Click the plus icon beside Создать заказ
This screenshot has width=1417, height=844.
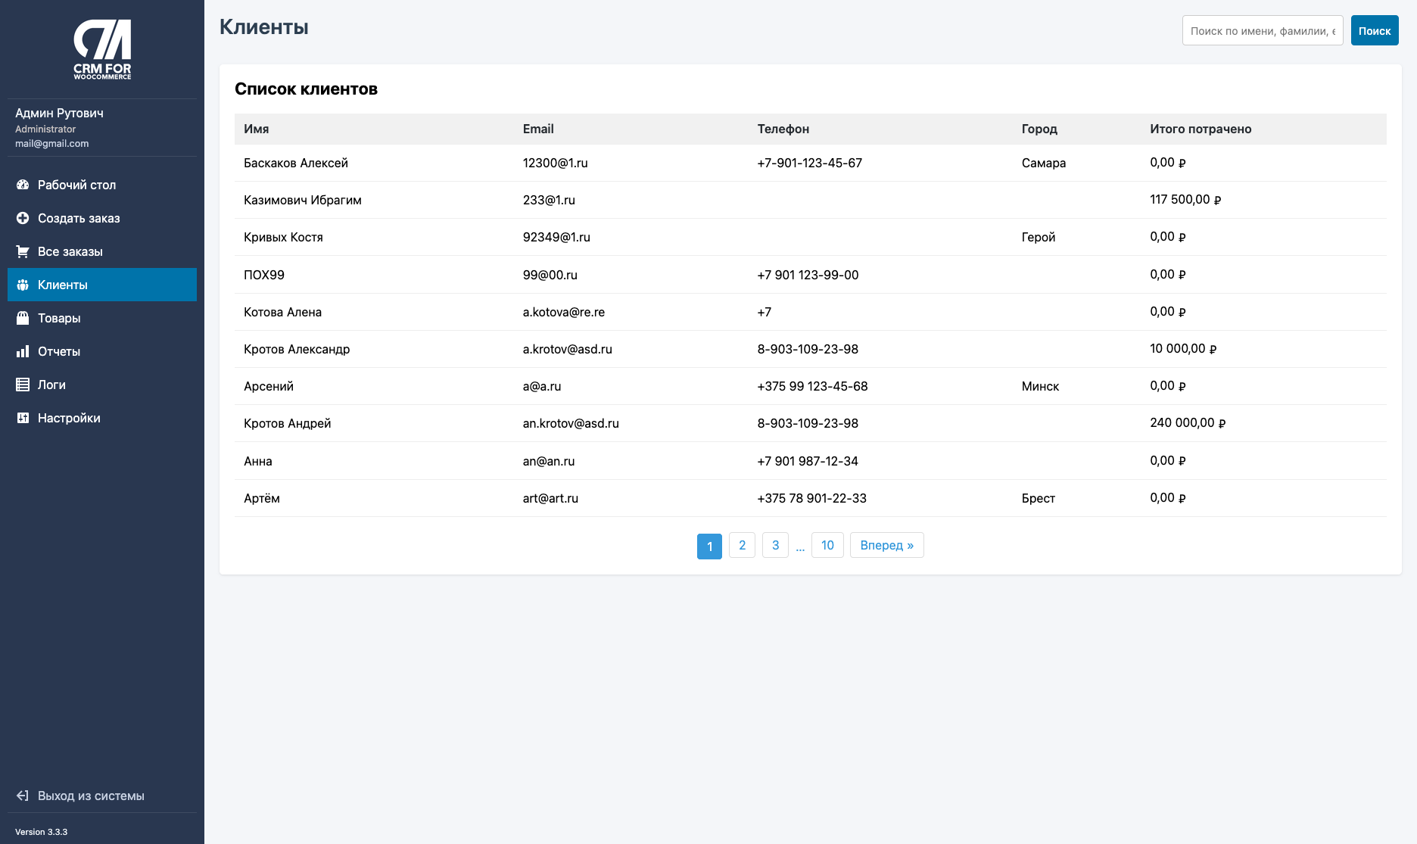point(23,218)
